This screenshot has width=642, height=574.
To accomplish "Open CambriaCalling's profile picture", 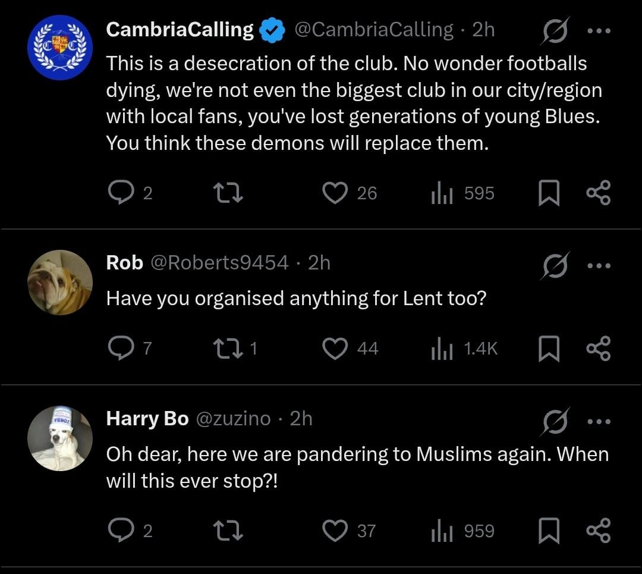I will point(60,48).
